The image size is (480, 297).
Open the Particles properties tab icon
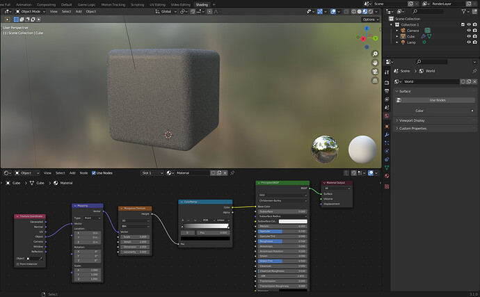387,143
